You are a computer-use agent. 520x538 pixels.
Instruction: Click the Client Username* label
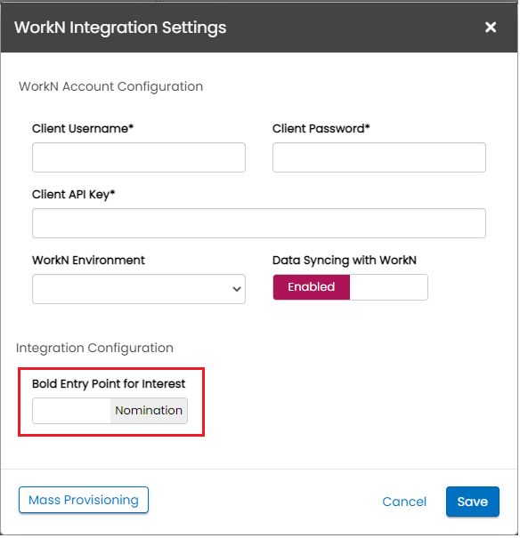point(83,129)
